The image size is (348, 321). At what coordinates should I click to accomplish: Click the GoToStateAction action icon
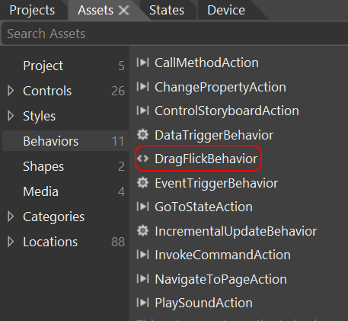(x=142, y=207)
